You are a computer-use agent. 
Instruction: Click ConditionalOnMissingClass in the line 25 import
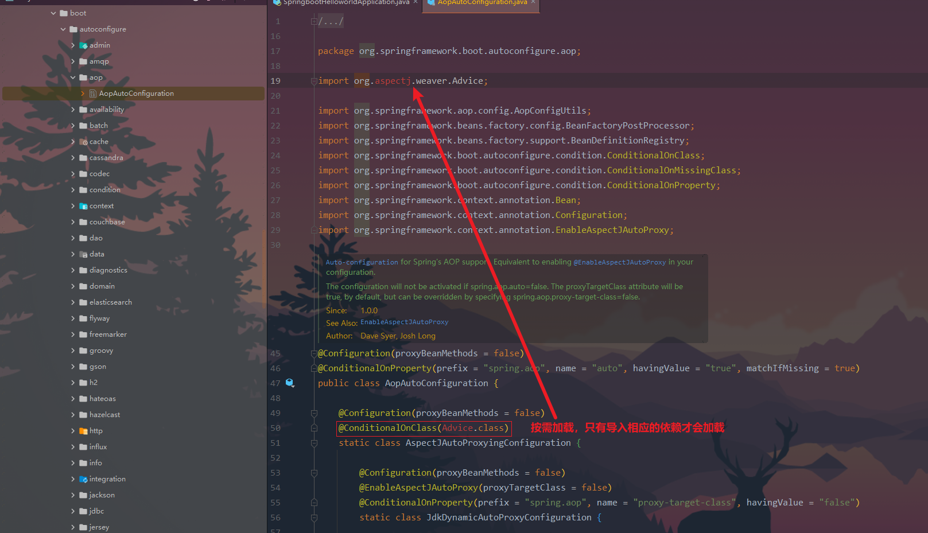[671, 170]
